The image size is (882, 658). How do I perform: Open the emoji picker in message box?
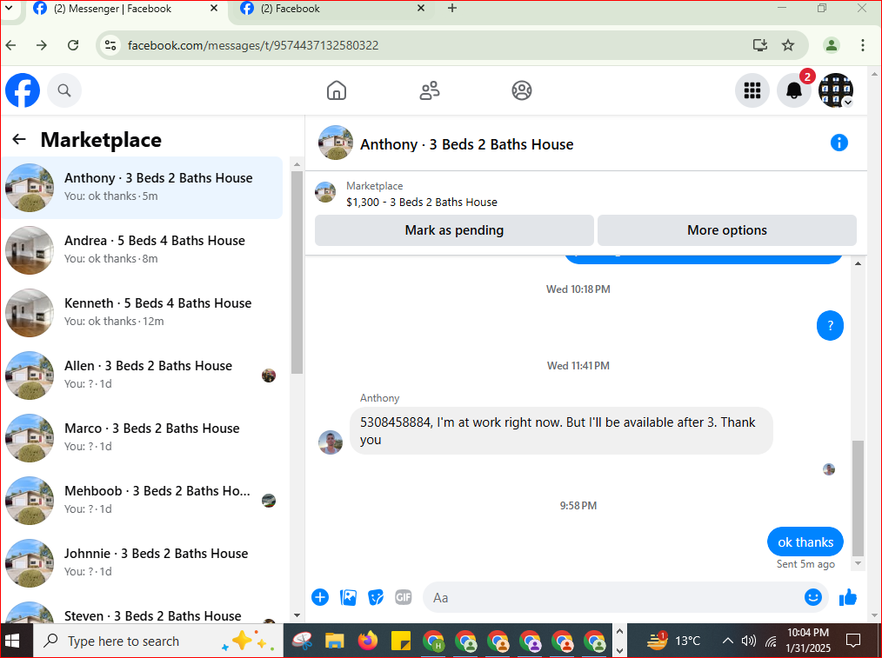[x=812, y=597]
